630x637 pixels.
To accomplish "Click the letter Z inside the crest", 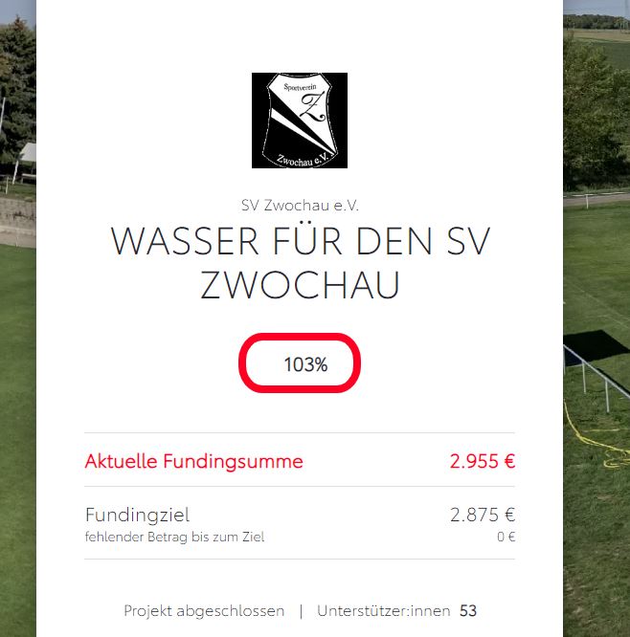I will 313,106.
